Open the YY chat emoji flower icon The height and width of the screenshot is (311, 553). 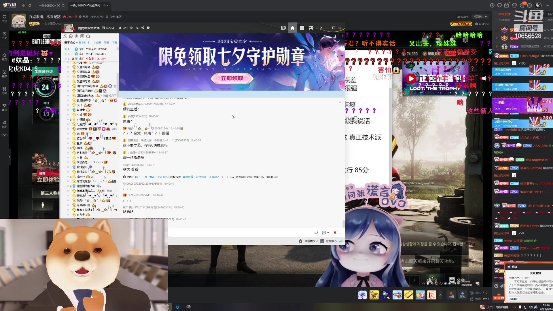(x=335, y=233)
